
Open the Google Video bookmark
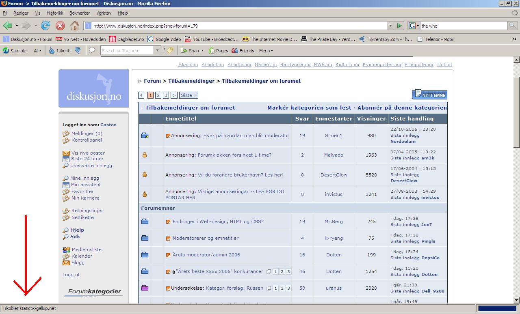tap(164, 39)
